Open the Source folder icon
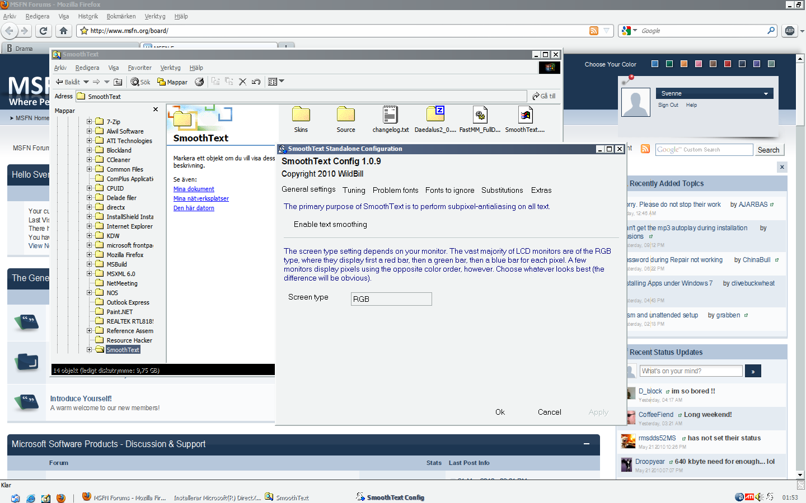Screen dimensions: 806x503 346,119
